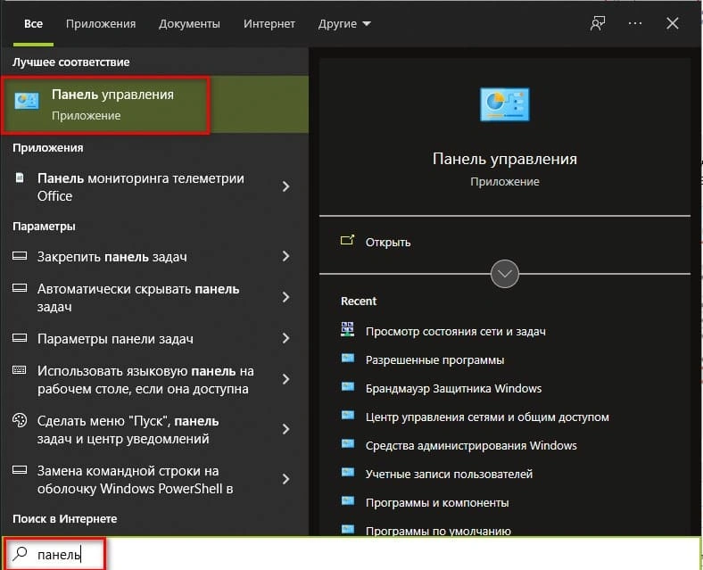
Task: Open recent Программы по умолчанию
Action: click(x=438, y=531)
